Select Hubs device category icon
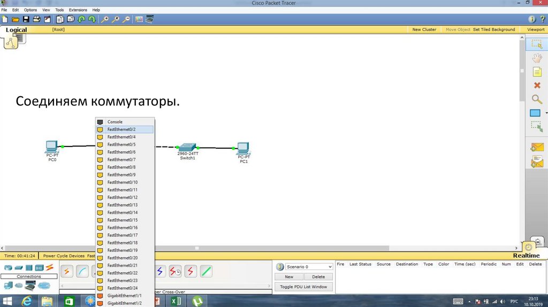 [x=29, y=268]
